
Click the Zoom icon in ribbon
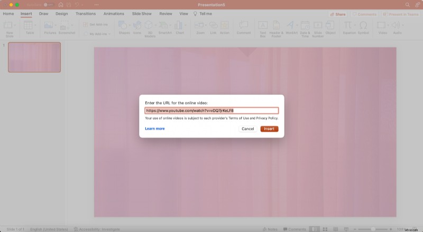click(x=199, y=25)
